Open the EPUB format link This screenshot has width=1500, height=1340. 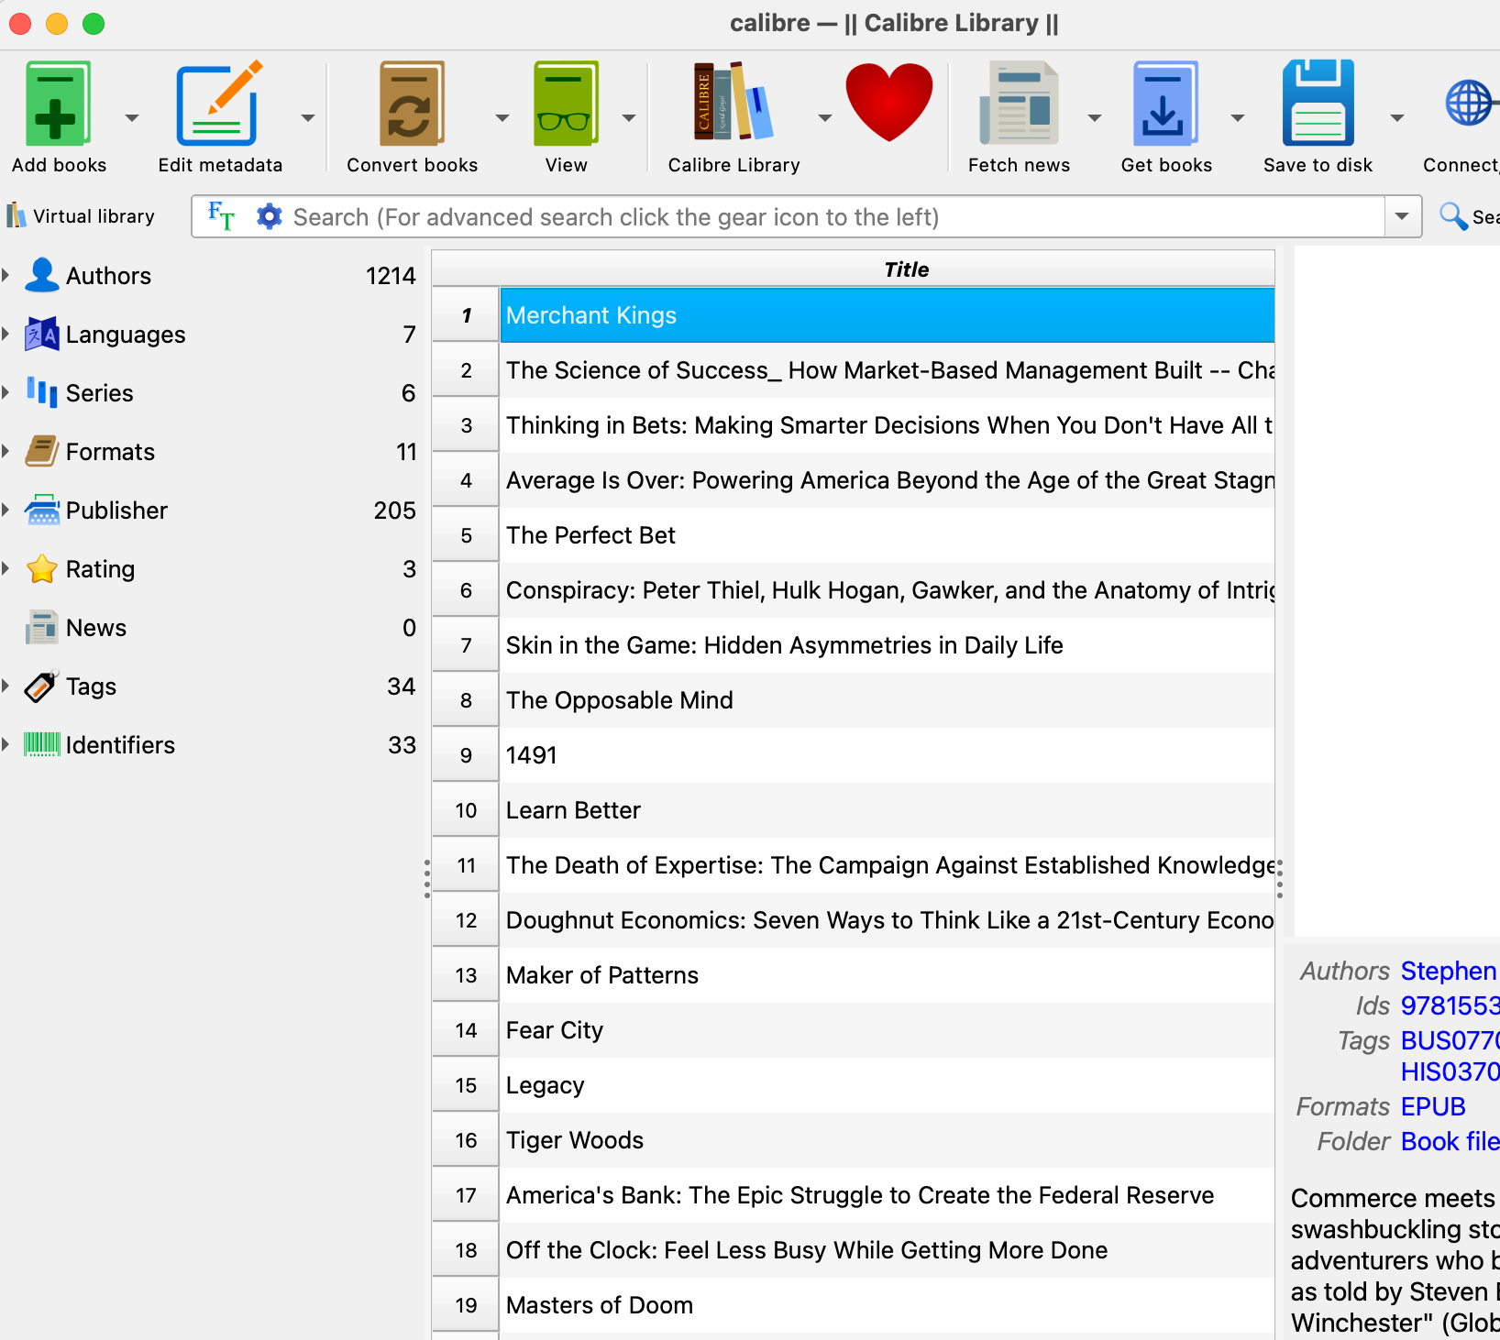click(1432, 1106)
